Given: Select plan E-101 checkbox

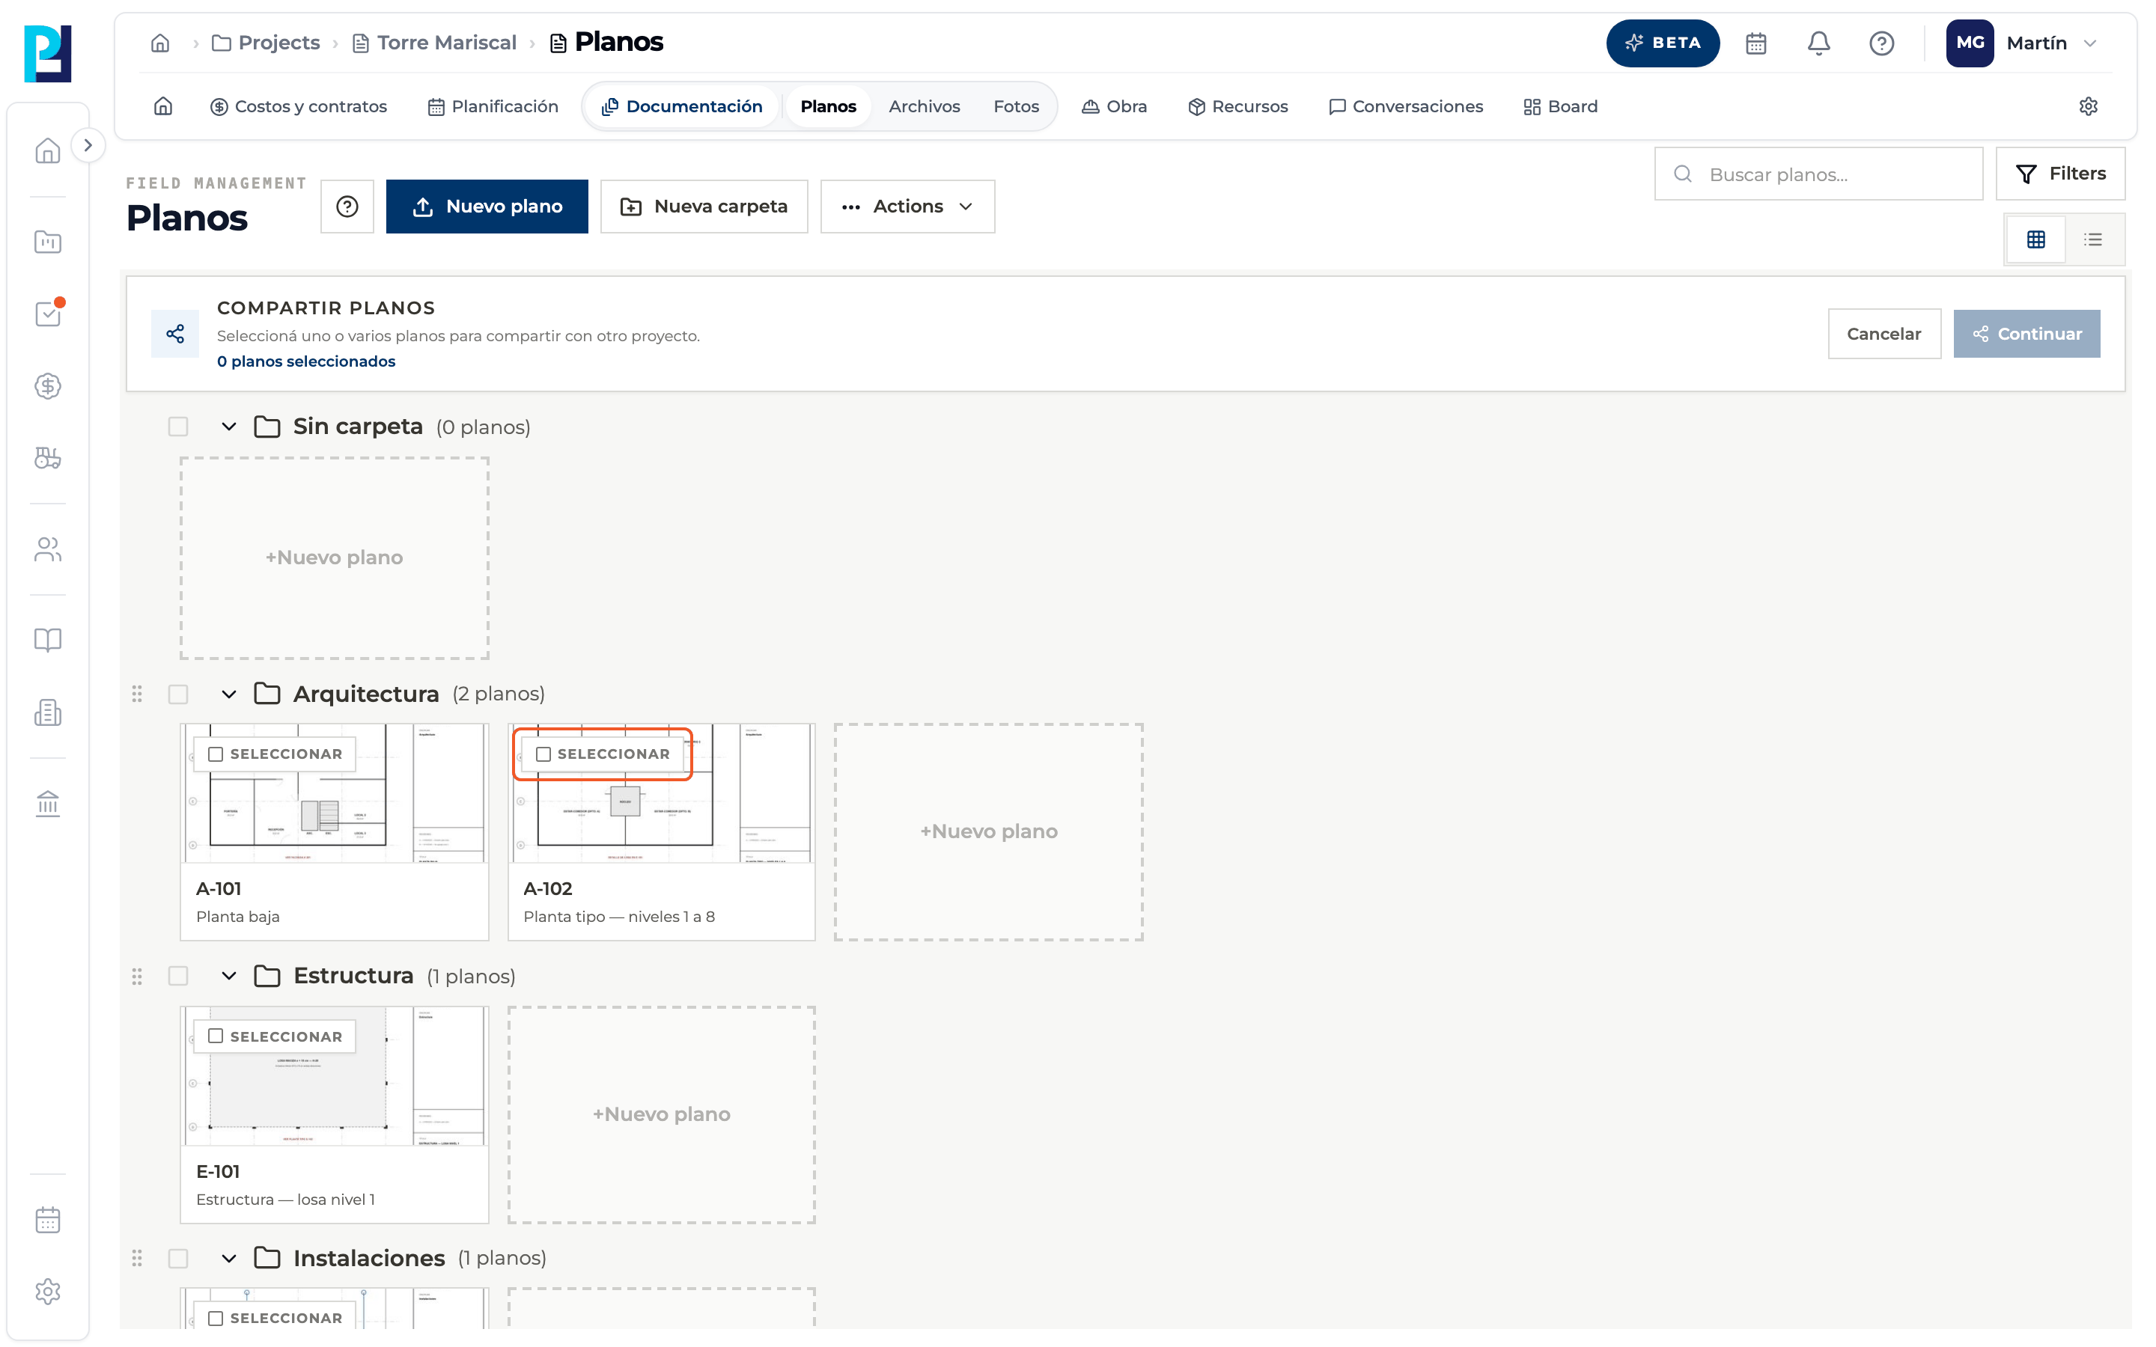Looking at the screenshot, I should point(216,1036).
